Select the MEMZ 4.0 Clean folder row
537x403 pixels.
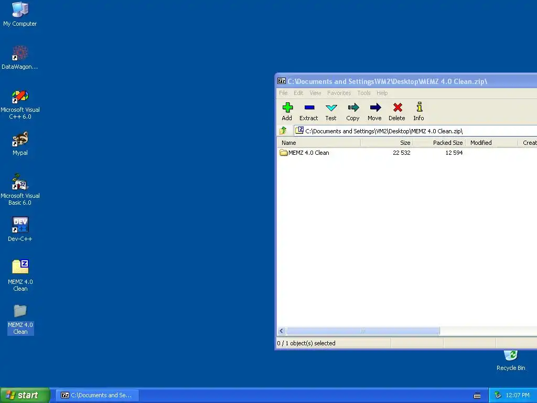pyautogui.click(x=407, y=153)
